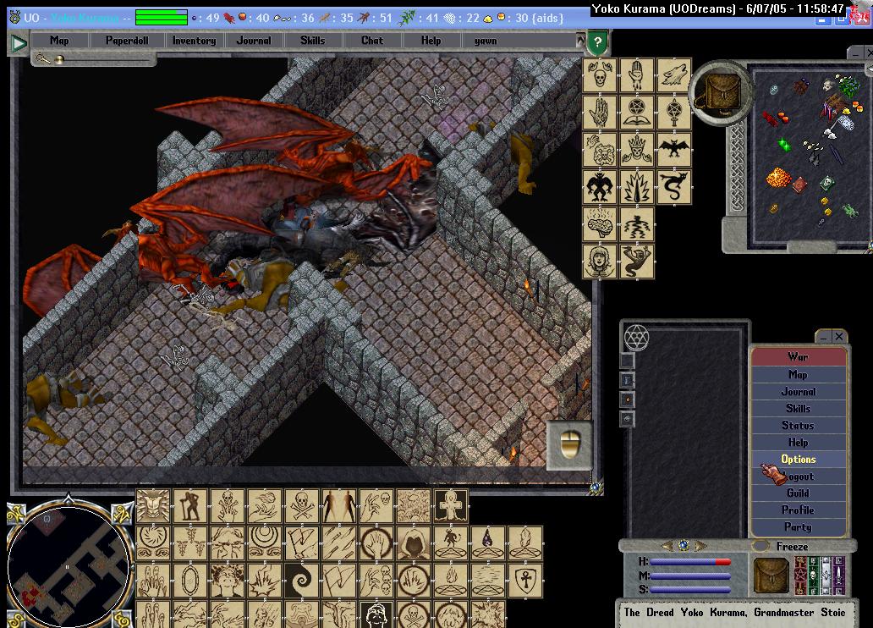Click the green shield question mark icon
The width and height of the screenshot is (873, 628).
click(x=597, y=42)
